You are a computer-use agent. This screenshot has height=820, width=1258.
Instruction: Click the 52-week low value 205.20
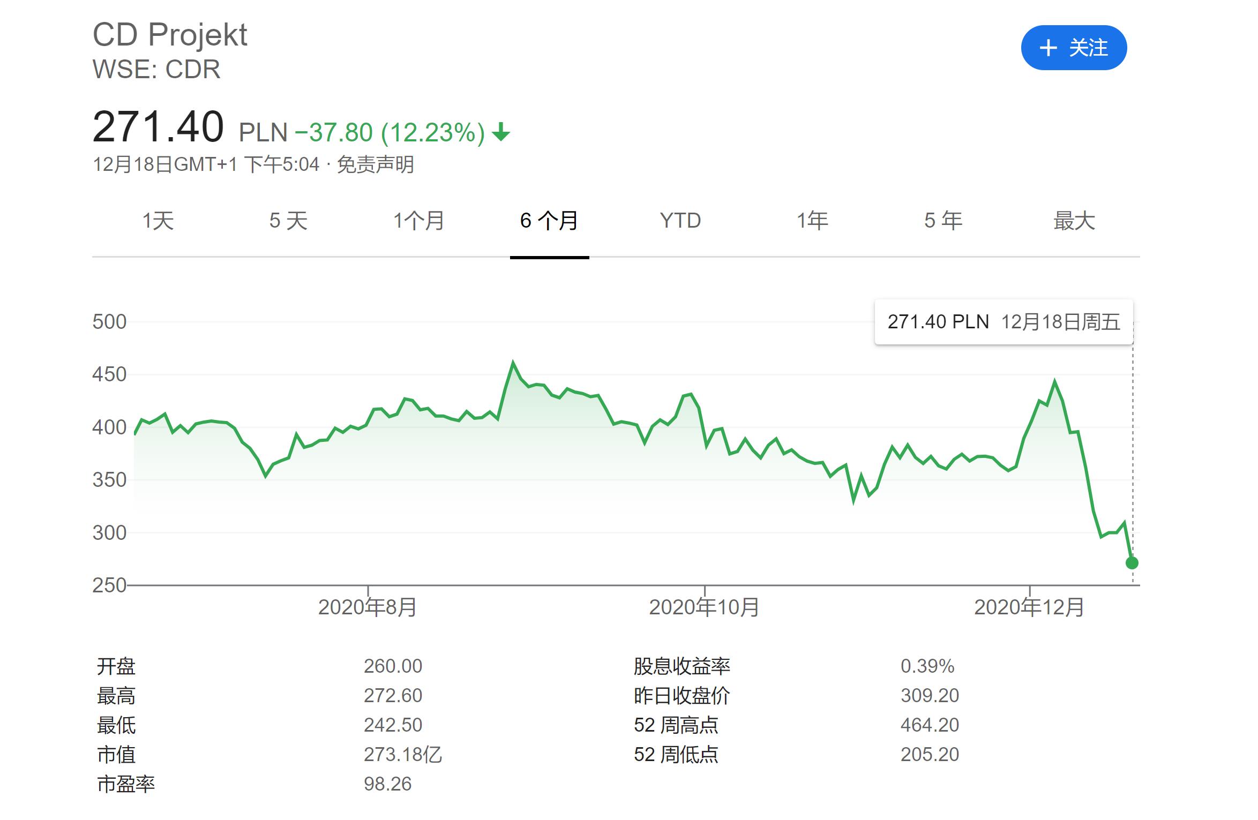point(930,755)
